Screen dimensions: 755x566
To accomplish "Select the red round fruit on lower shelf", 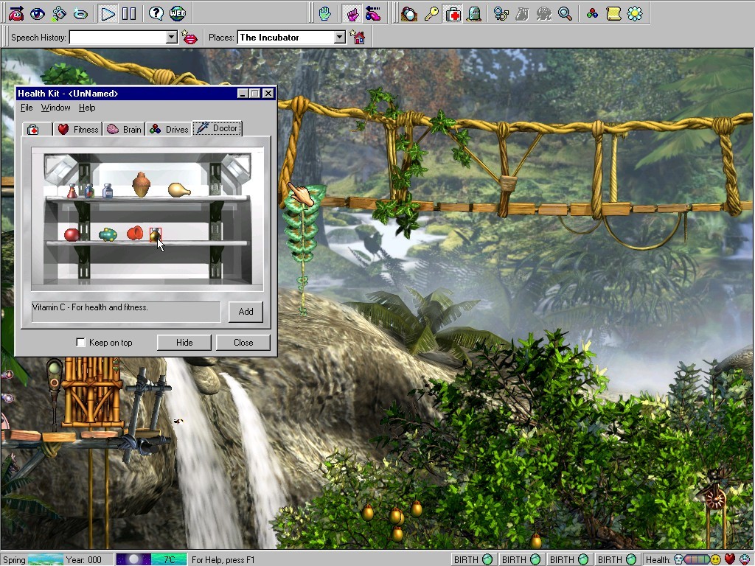I will pyautogui.click(x=72, y=234).
